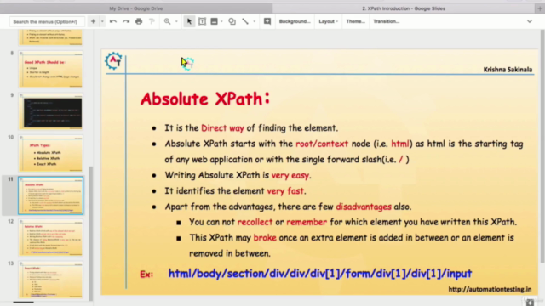Click the Zoom magnifier icon
Viewport: 545px width, 306px height.
click(x=167, y=21)
